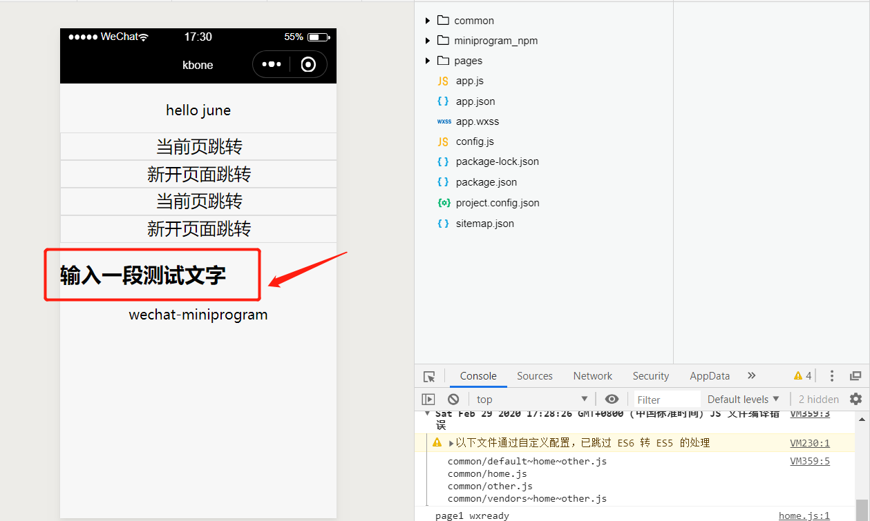Select config.js in the file tree
Screen dimensions: 870x521
(x=475, y=141)
